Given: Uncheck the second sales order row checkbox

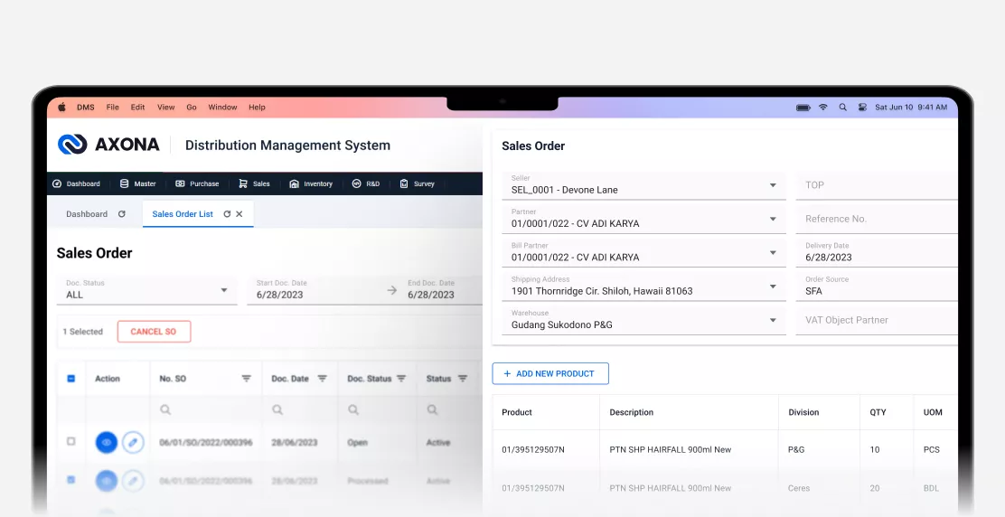Looking at the screenshot, I should pyautogui.click(x=71, y=480).
